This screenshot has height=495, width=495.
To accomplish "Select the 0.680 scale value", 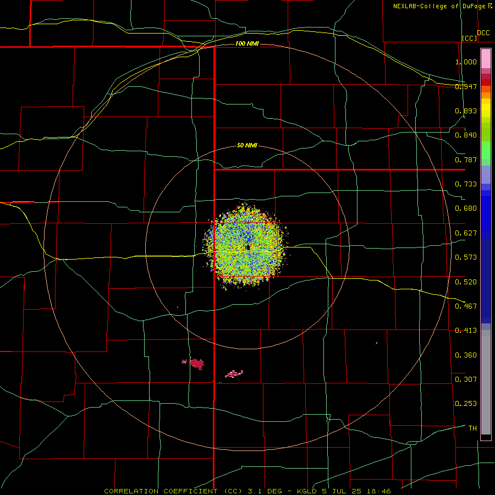I will pos(466,208).
